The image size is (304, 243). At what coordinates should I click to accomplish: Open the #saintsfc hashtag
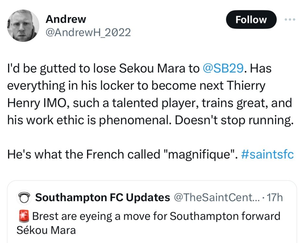pyautogui.click(x=267, y=155)
